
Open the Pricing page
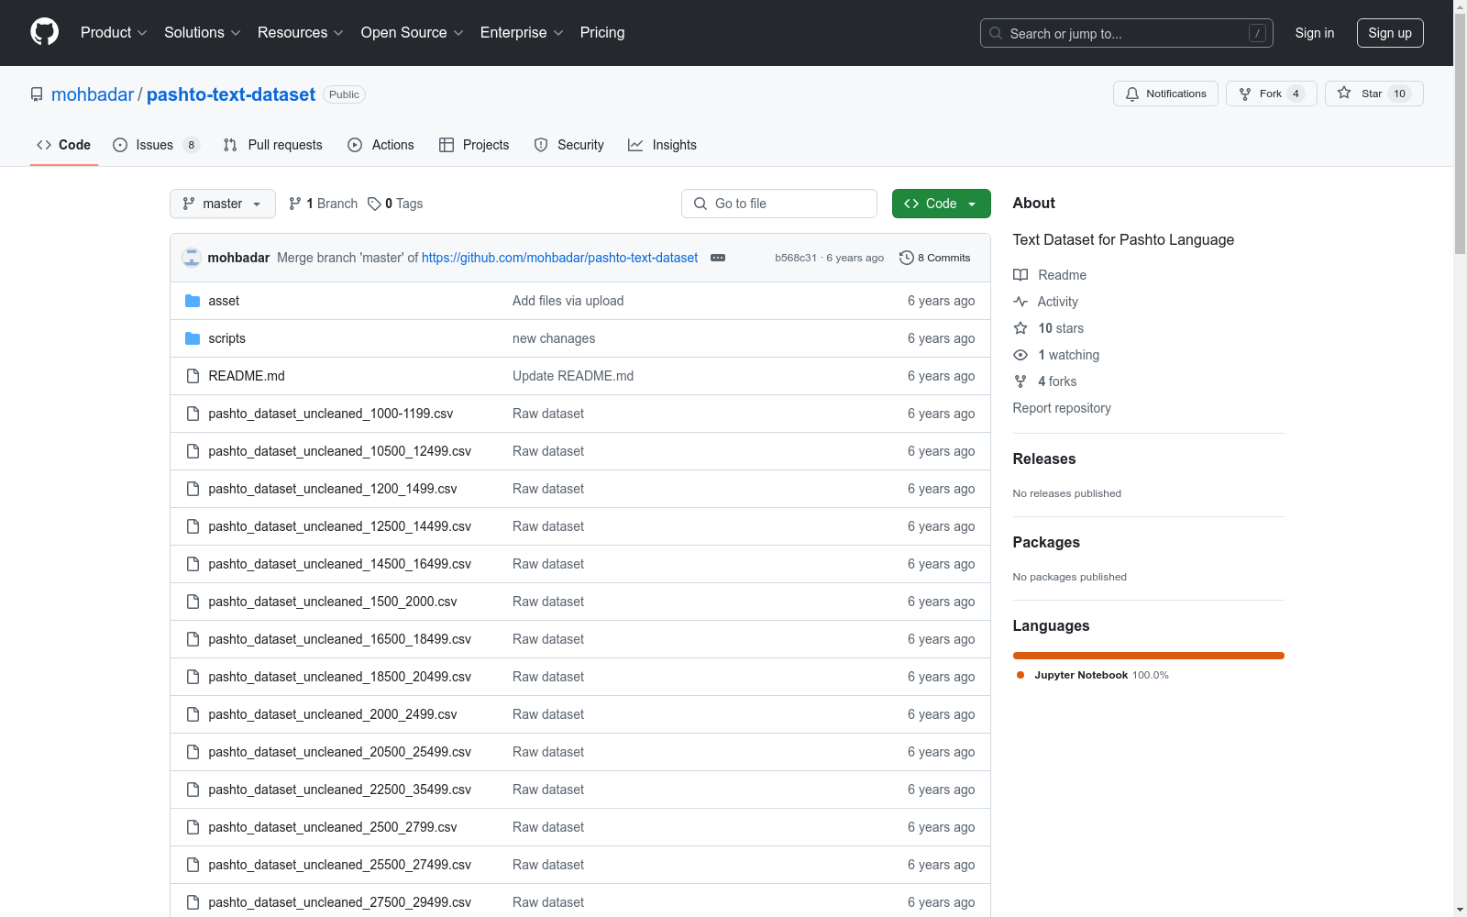point(602,33)
